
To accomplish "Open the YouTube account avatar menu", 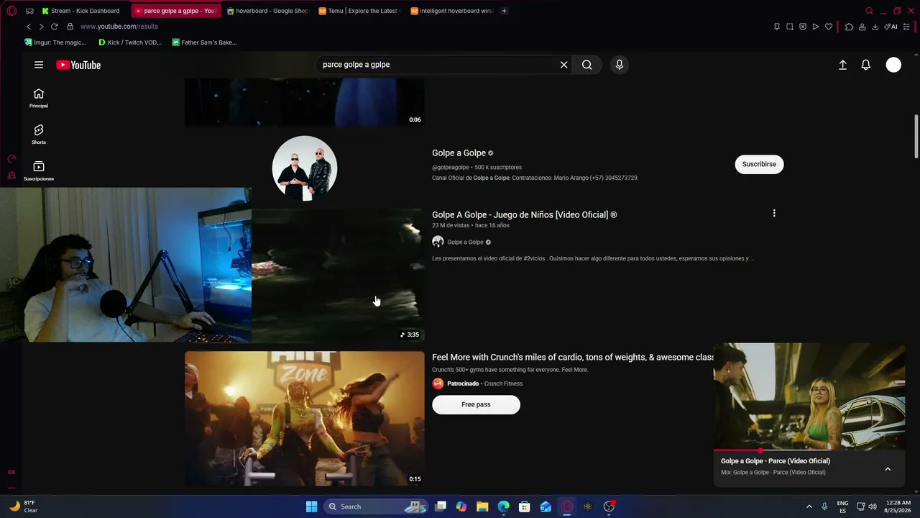I will [x=893, y=65].
